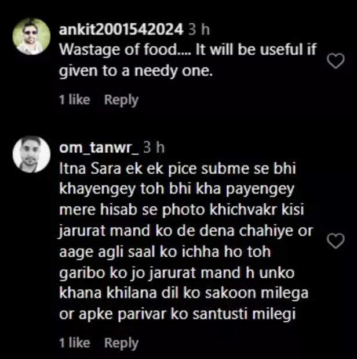357x359 pixels.
Task: Open om_tanwr_'s profile picture avatar
Action: click(x=31, y=155)
